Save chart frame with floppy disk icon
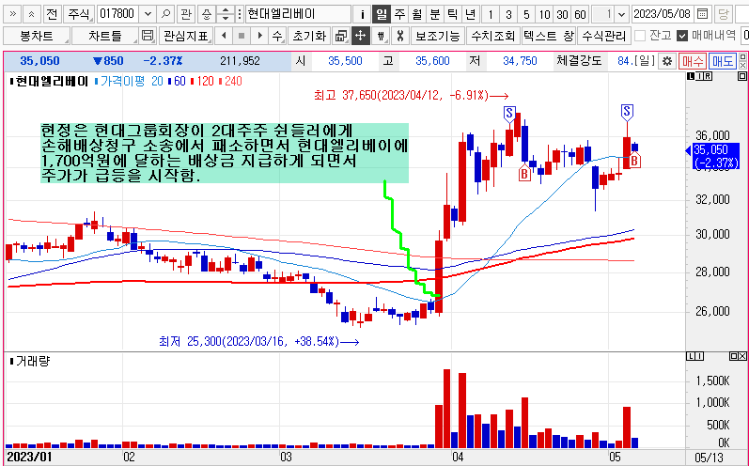Viewport: 749px width, 466px height. [x=148, y=36]
